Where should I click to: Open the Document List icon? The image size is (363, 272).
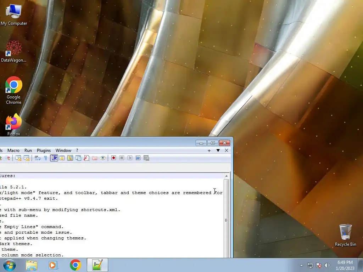pos(78,158)
